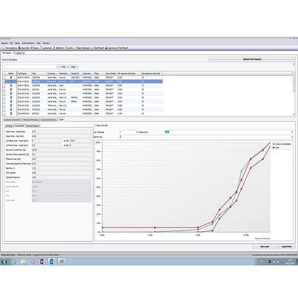Open the Sieve Analysis toolbar item
The image size is (298, 298).
(x=10, y=48)
